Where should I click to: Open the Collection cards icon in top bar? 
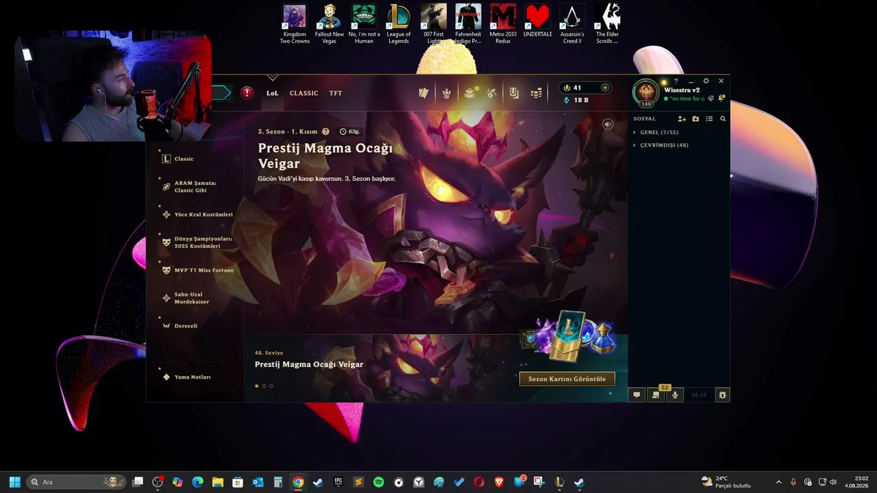click(423, 93)
